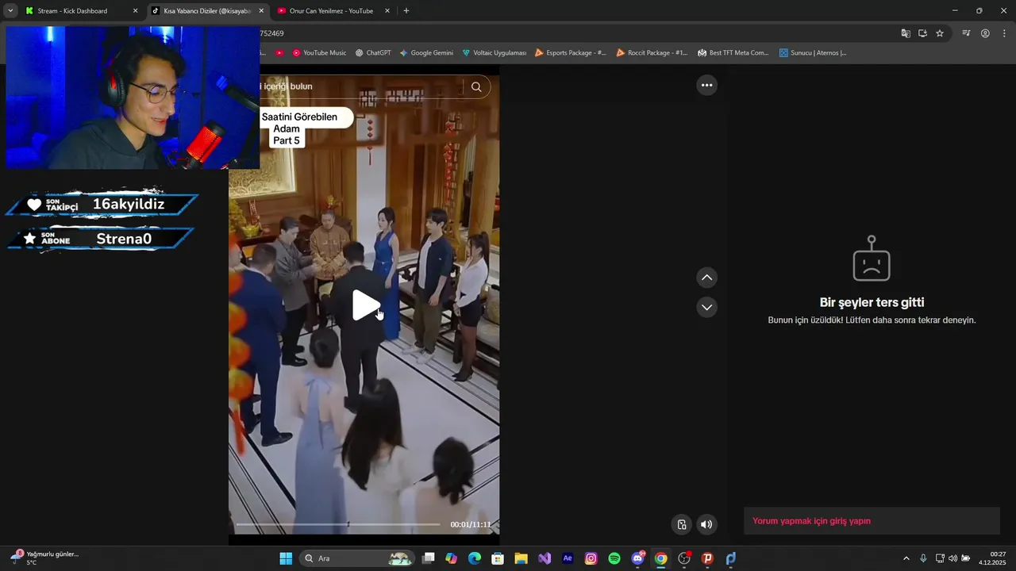Open Visual Studio from the taskbar

point(545,558)
